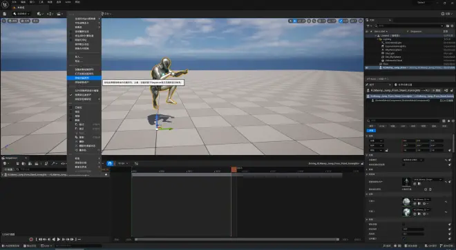Open the skeletal mesh asset dropdown
This screenshot has width=456, height=250.
pos(428,180)
